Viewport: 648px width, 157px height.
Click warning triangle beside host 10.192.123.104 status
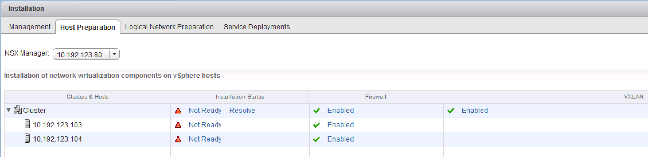pos(178,139)
